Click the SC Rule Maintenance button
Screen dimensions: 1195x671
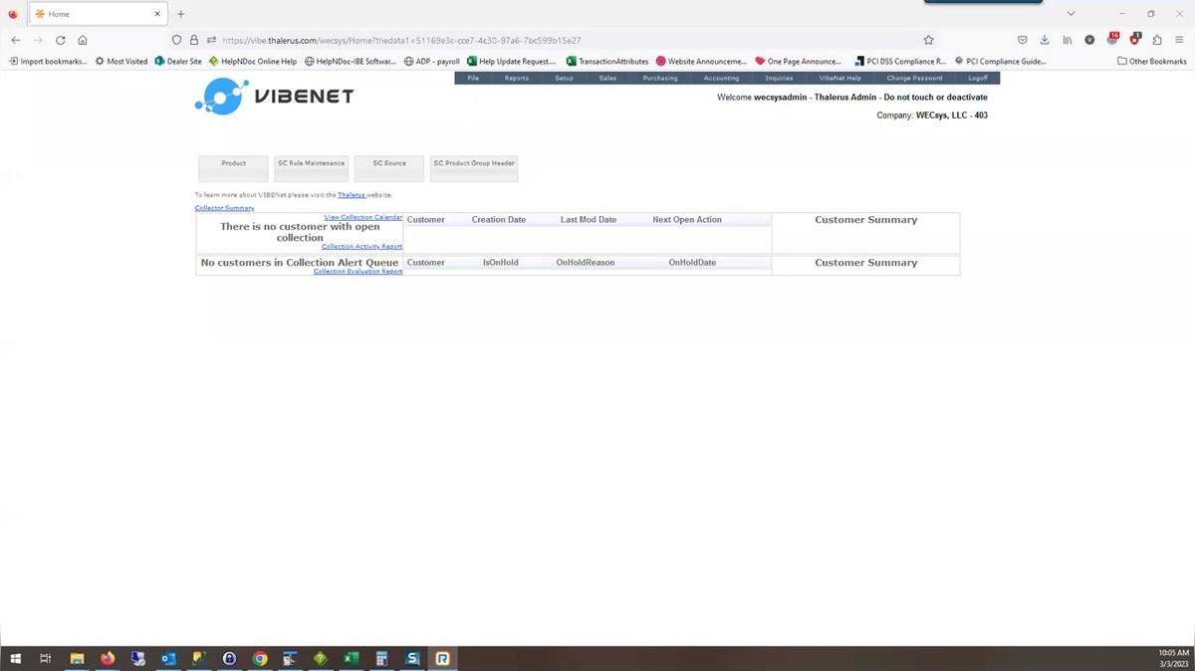coord(311,167)
